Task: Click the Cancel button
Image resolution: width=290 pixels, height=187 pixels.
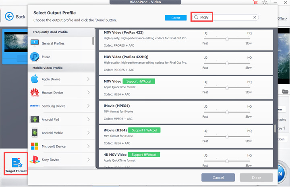Action: (x=218, y=177)
